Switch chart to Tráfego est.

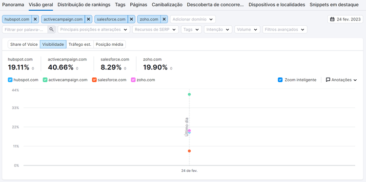coord(80,44)
